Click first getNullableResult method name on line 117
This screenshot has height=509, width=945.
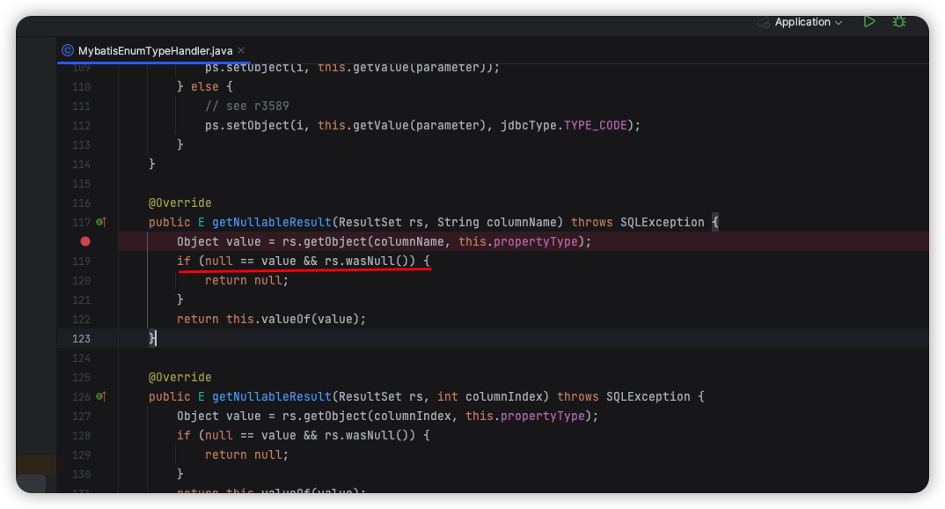pos(272,222)
